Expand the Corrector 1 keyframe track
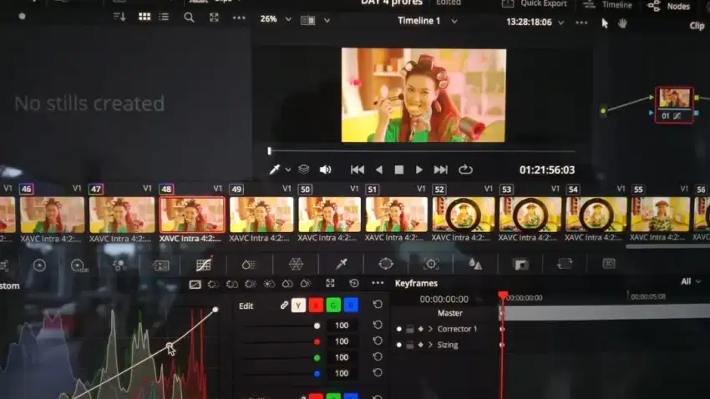Image resolution: width=710 pixels, height=399 pixels. tap(430, 329)
